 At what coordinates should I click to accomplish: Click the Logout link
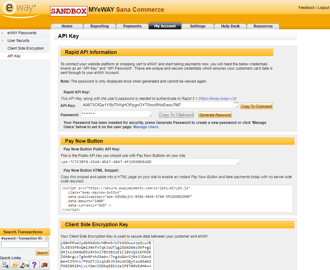pos(323,8)
